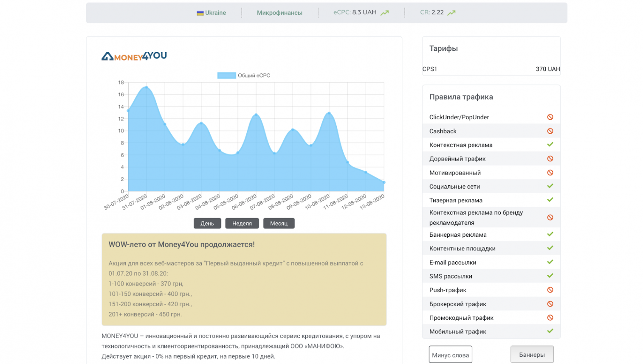Switch chart to Неделя view

click(x=242, y=223)
